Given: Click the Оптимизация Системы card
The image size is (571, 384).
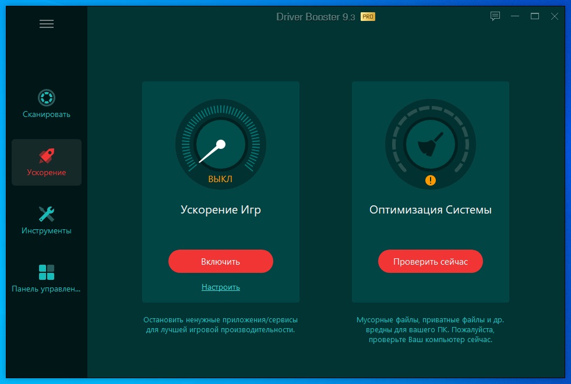Looking at the screenshot, I should tap(431, 209).
